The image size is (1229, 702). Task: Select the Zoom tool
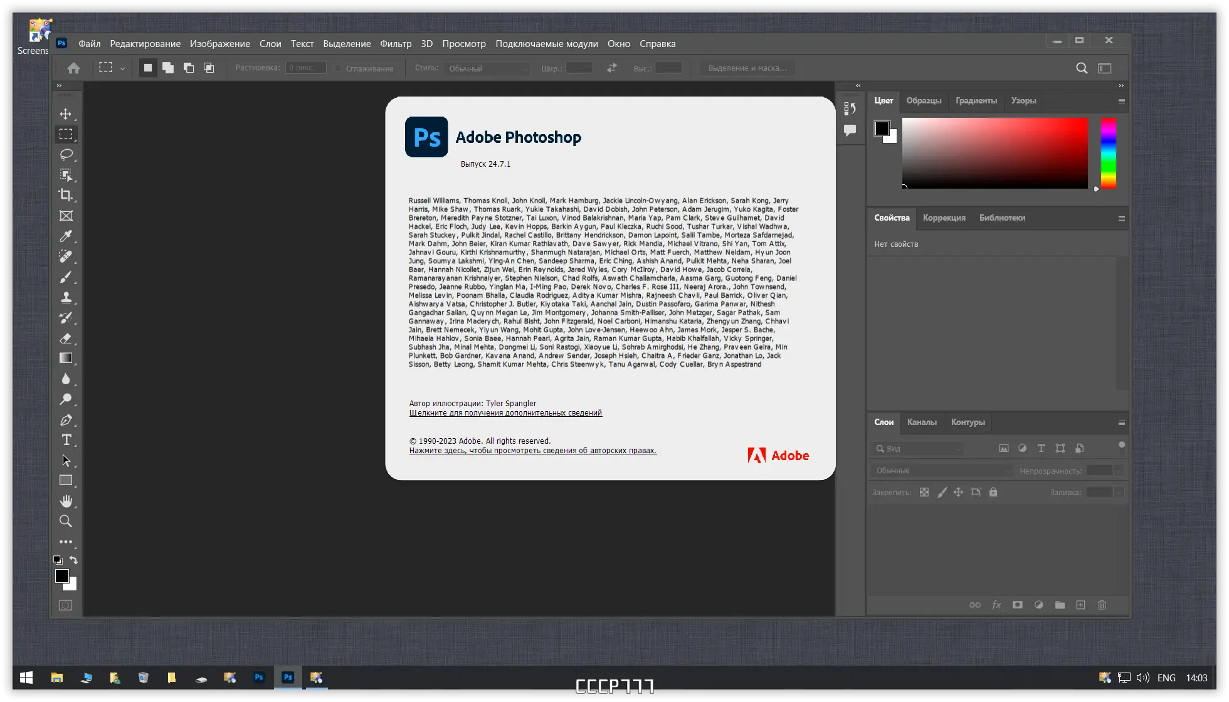click(x=66, y=521)
